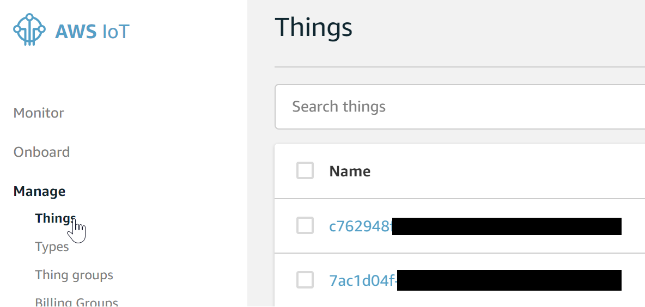Sort by the Name column header
This screenshot has width=645, height=307.
[x=350, y=171]
